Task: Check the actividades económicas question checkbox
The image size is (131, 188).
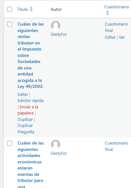Action: tap(10, 143)
